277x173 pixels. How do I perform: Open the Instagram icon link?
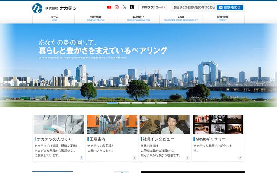tap(116, 7)
